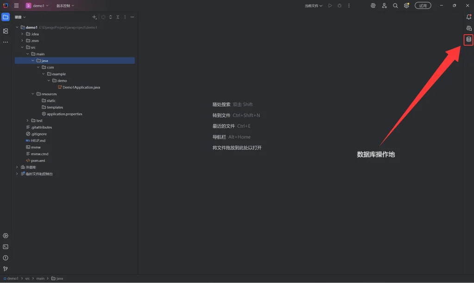Collapse all nodes in project tree
This screenshot has width=474, height=283.
pos(118,17)
